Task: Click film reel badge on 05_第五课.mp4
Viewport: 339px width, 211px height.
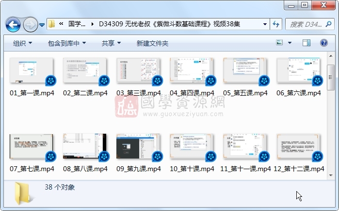Action: coord(264,81)
